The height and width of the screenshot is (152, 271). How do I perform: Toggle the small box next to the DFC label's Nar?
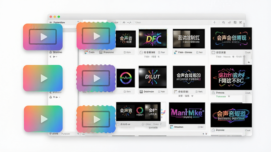[x=159, y=52]
